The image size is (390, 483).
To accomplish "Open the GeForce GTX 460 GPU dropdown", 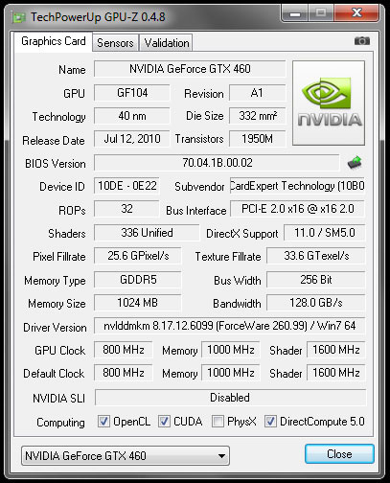I will click(126, 455).
